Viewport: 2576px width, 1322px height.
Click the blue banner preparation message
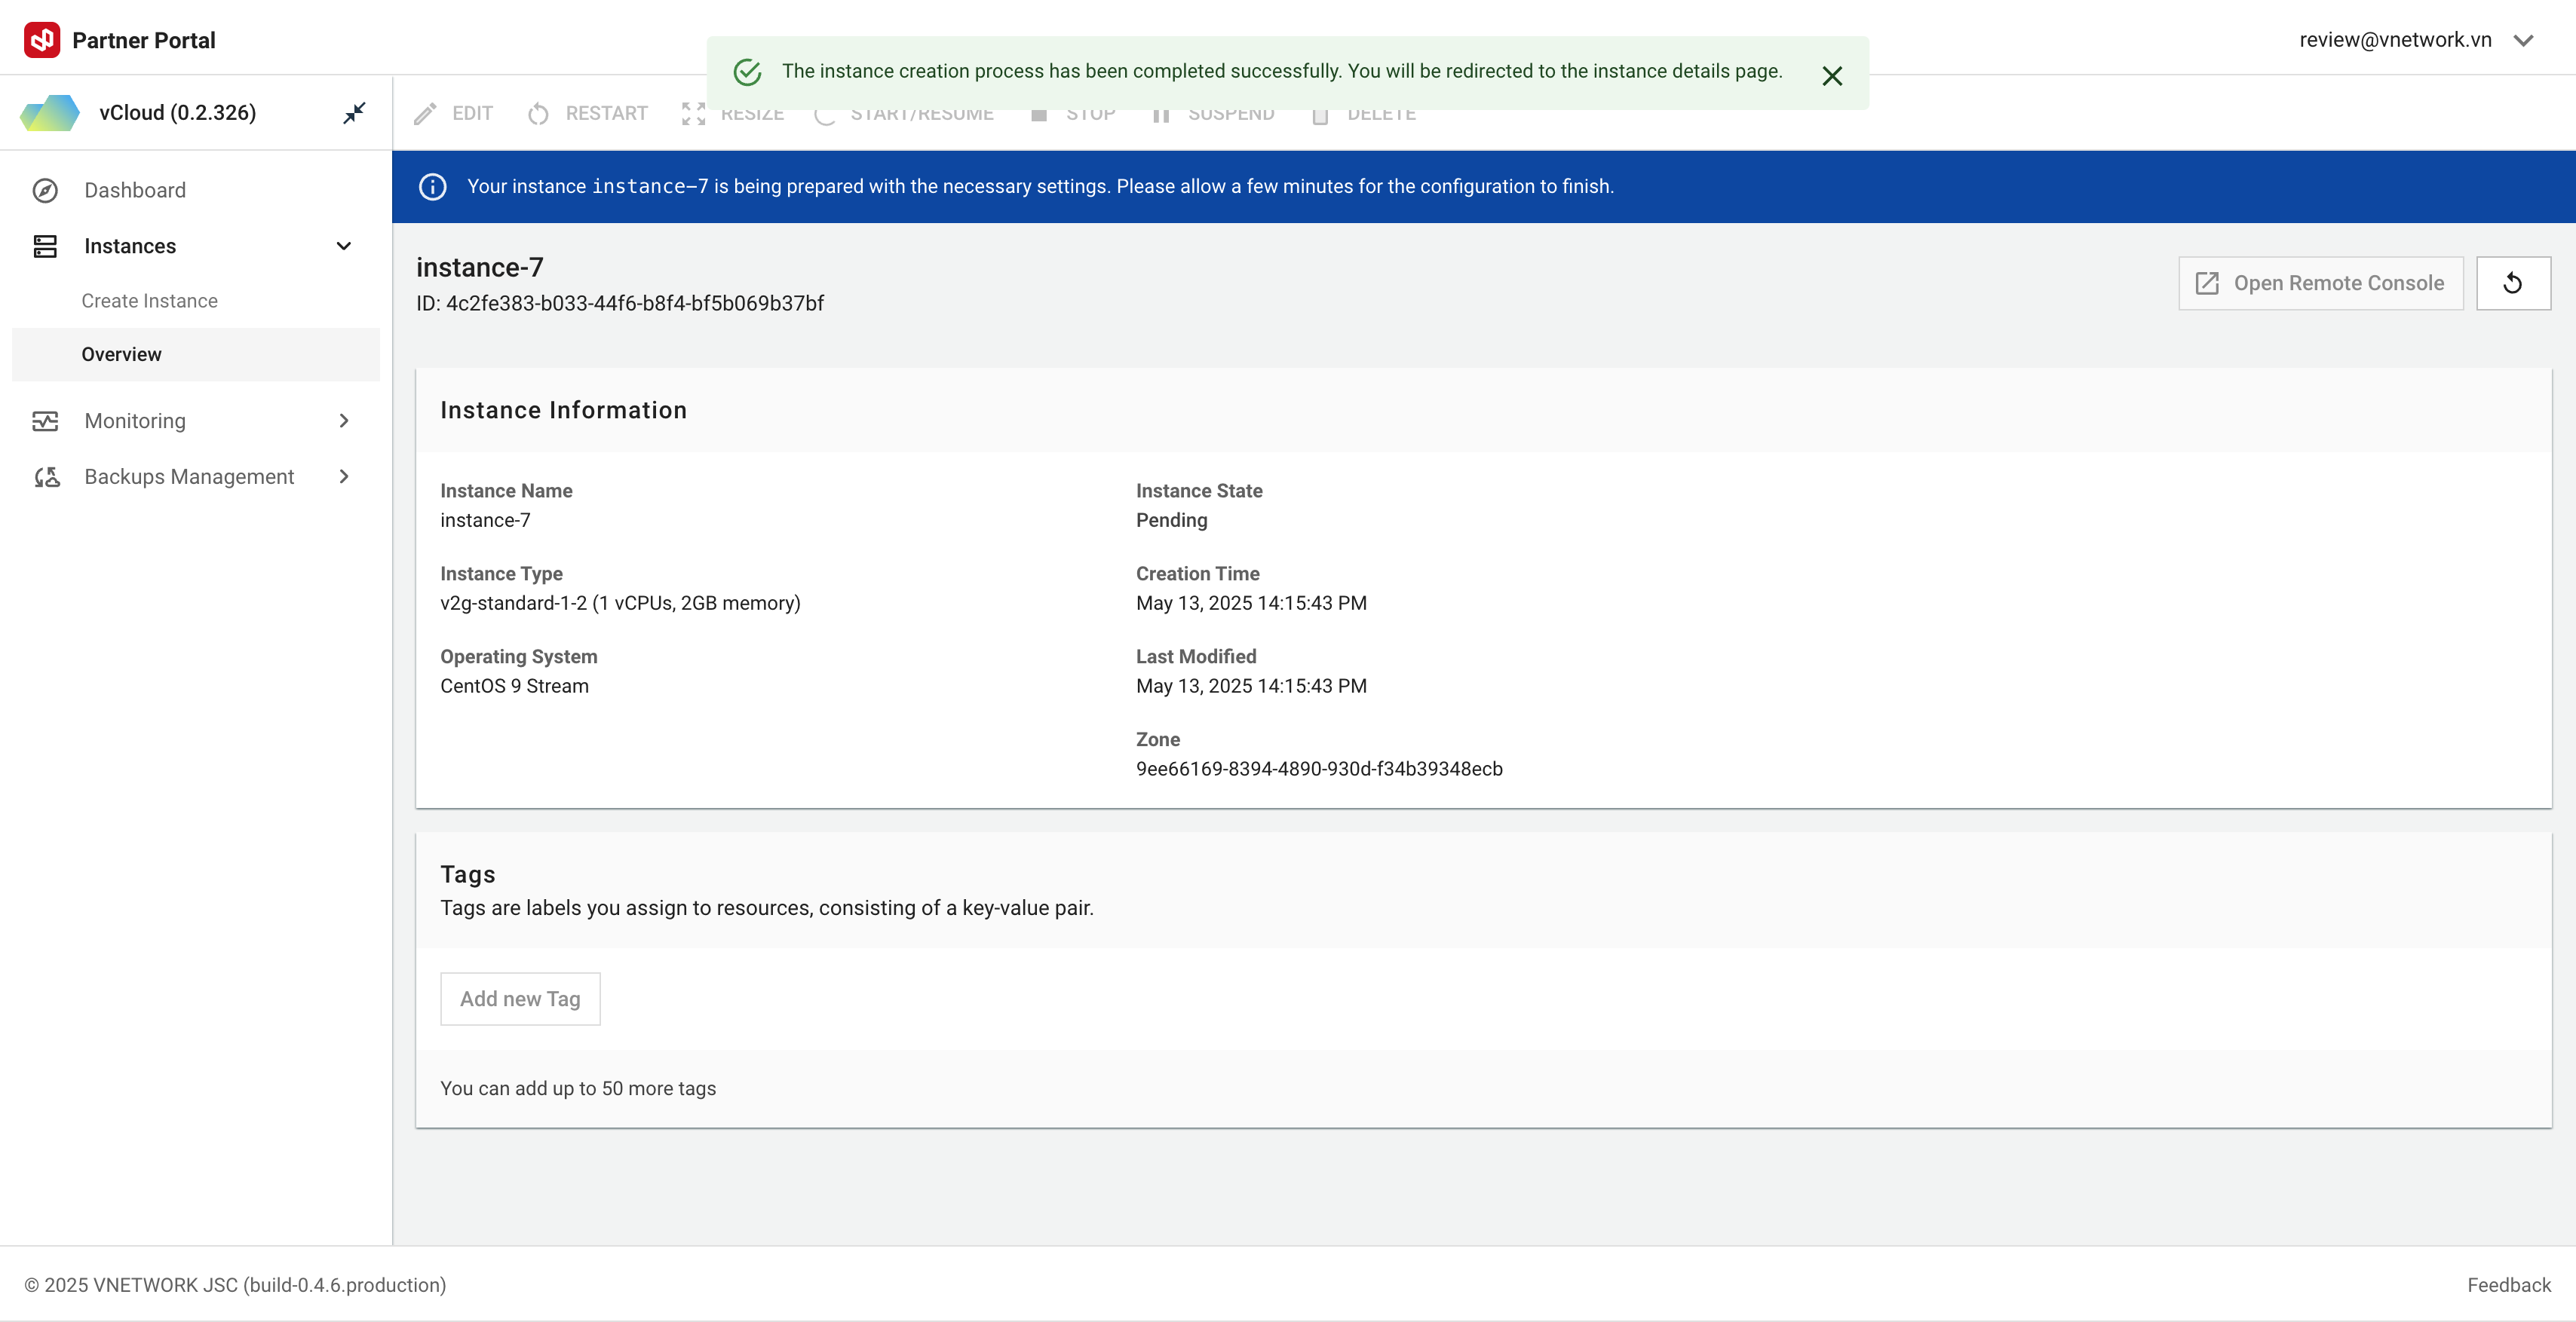point(1040,187)
